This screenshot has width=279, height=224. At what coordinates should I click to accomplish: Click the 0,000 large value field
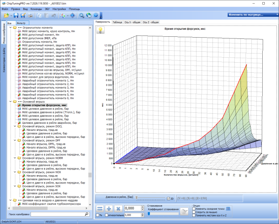click(x=132, y=209)
